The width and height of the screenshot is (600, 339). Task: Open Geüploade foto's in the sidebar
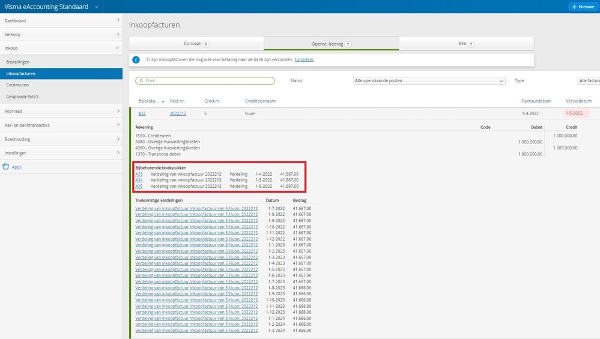point(61,97)
